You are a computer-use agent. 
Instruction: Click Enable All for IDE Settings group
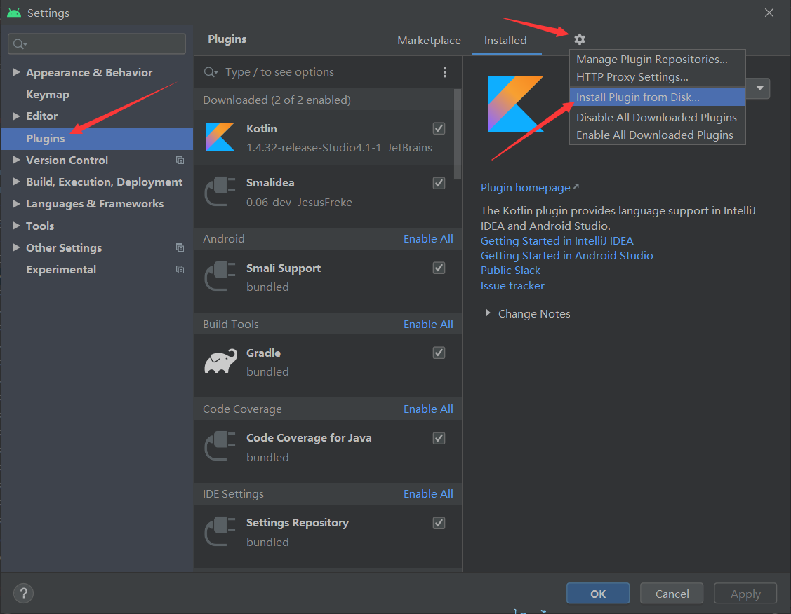[x=428, y=494]
